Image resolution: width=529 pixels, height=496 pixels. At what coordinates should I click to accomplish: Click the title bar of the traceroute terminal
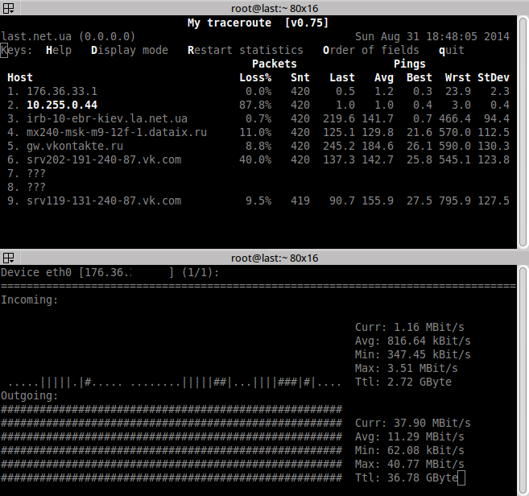pyautogui.click(x=264, y=8)
